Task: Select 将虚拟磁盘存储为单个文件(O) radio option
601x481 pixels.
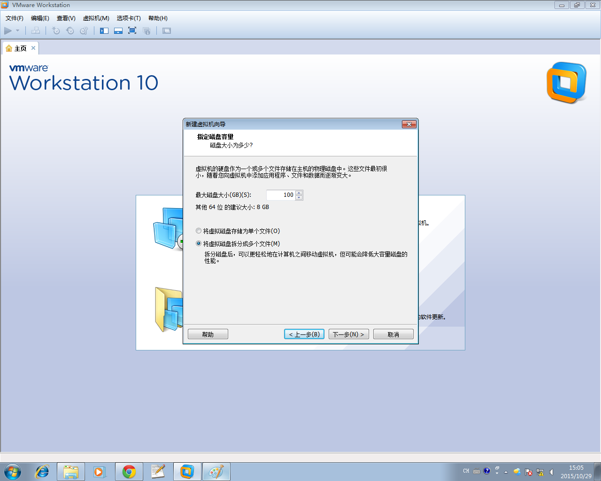Action: (x=238, y=231)
